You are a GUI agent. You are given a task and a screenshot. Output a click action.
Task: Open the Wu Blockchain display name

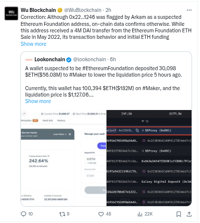pos(38,10)
